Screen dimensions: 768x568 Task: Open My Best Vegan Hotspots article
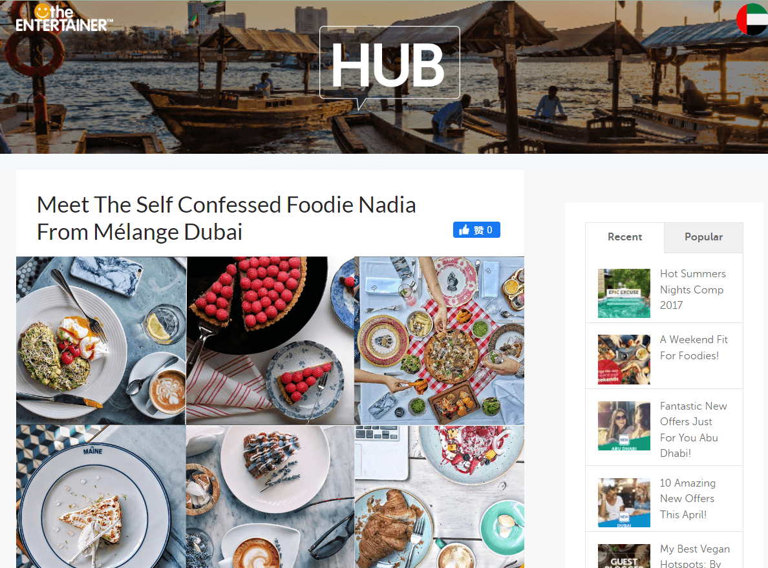[x=694, y=556]
